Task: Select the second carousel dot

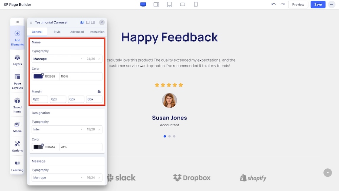Action: (169, 136)
